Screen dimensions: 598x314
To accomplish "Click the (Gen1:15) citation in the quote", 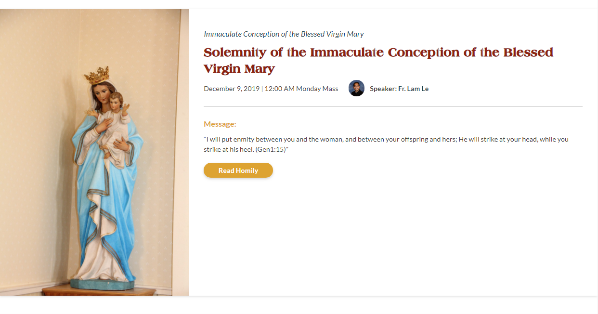I will pyautogui.click(x=272, y=150).
